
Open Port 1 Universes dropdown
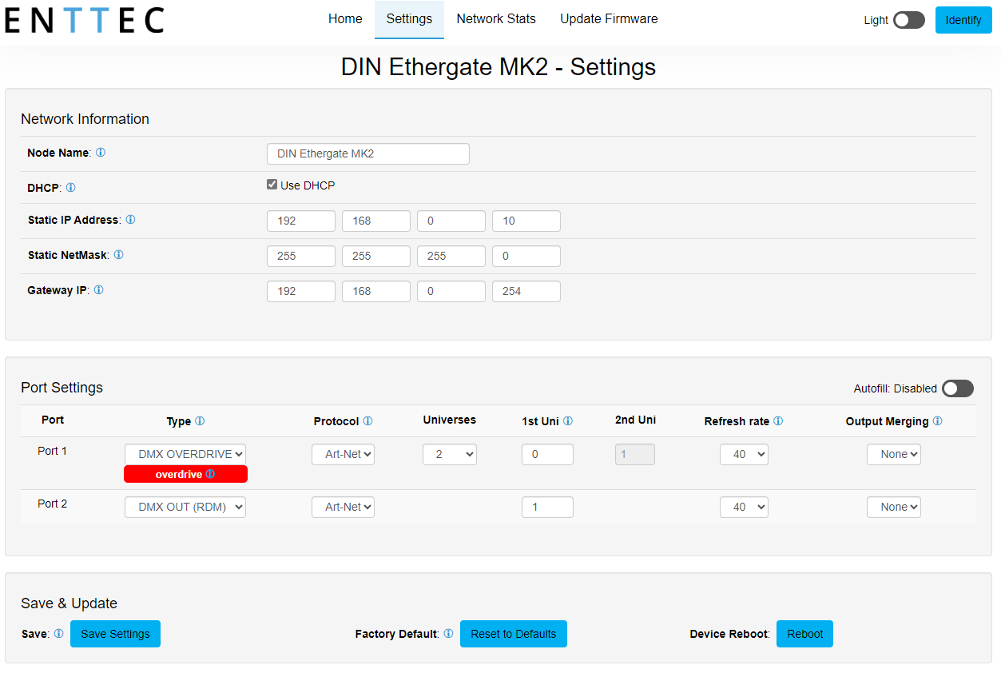point(450,454)
